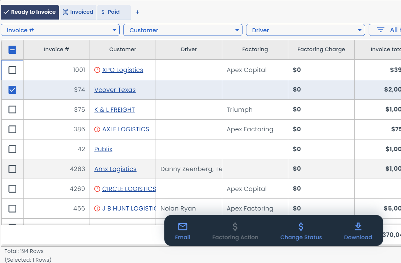The width and height of the screenshot is (401, 263).
Task: Check the checkbox for invoice 386
Action: 12,129
